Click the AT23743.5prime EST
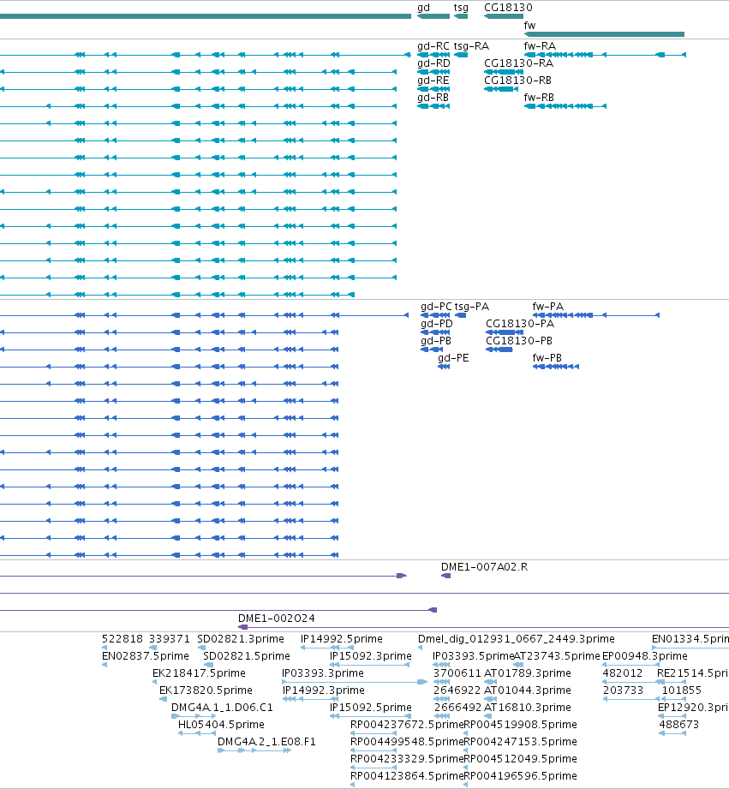Viewport: 729px width, 789px height. (x=517, y=665)
